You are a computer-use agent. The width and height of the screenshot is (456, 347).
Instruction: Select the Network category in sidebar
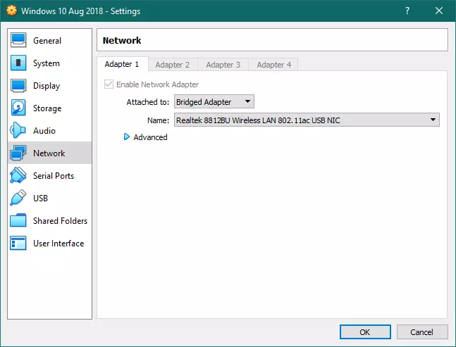click(49, 153)
